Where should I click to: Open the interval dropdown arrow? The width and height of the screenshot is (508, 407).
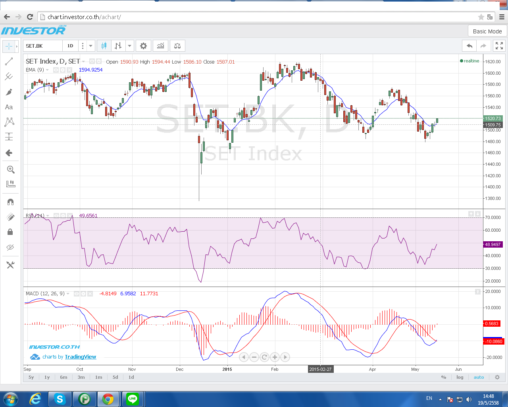[x=90, y=46]
